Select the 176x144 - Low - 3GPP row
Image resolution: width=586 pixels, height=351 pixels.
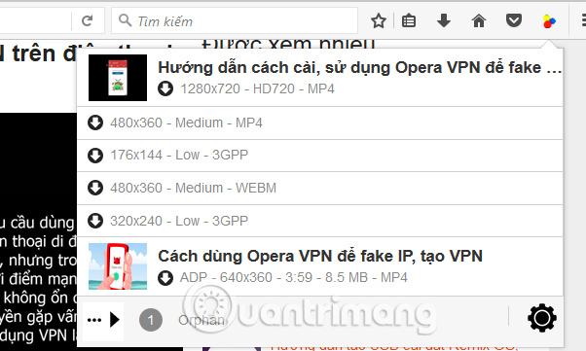click(x=320, y=156)
